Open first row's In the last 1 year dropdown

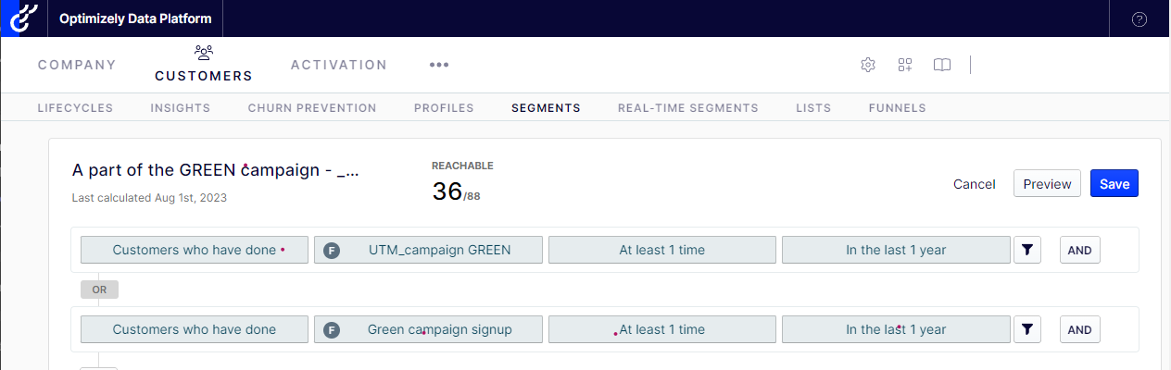[x=896, y=250]
